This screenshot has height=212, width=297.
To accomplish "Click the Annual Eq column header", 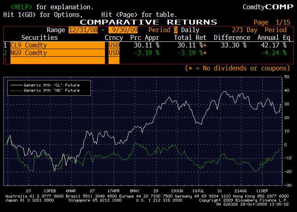I will (274, 37).
